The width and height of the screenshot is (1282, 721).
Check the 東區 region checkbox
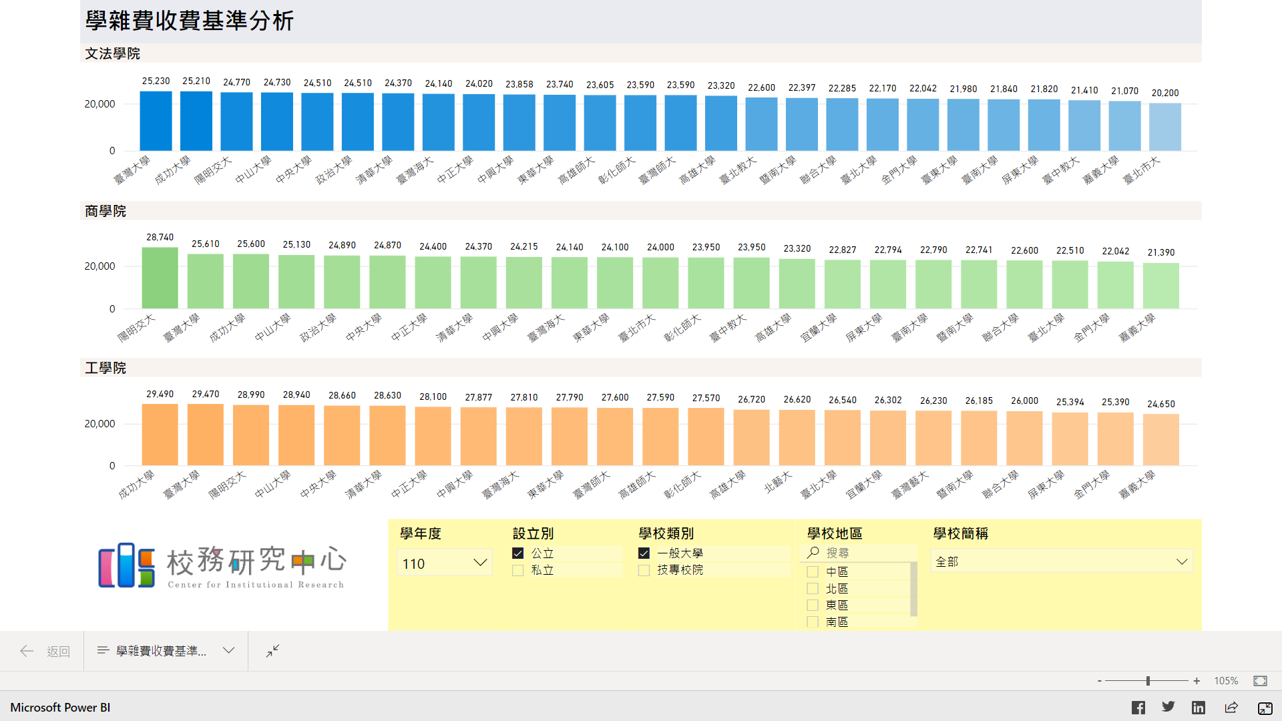coord(813,605)
